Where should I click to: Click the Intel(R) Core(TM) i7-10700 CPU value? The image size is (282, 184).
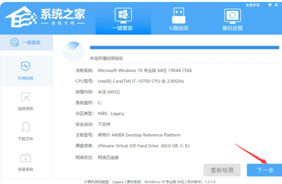(141, 81)
